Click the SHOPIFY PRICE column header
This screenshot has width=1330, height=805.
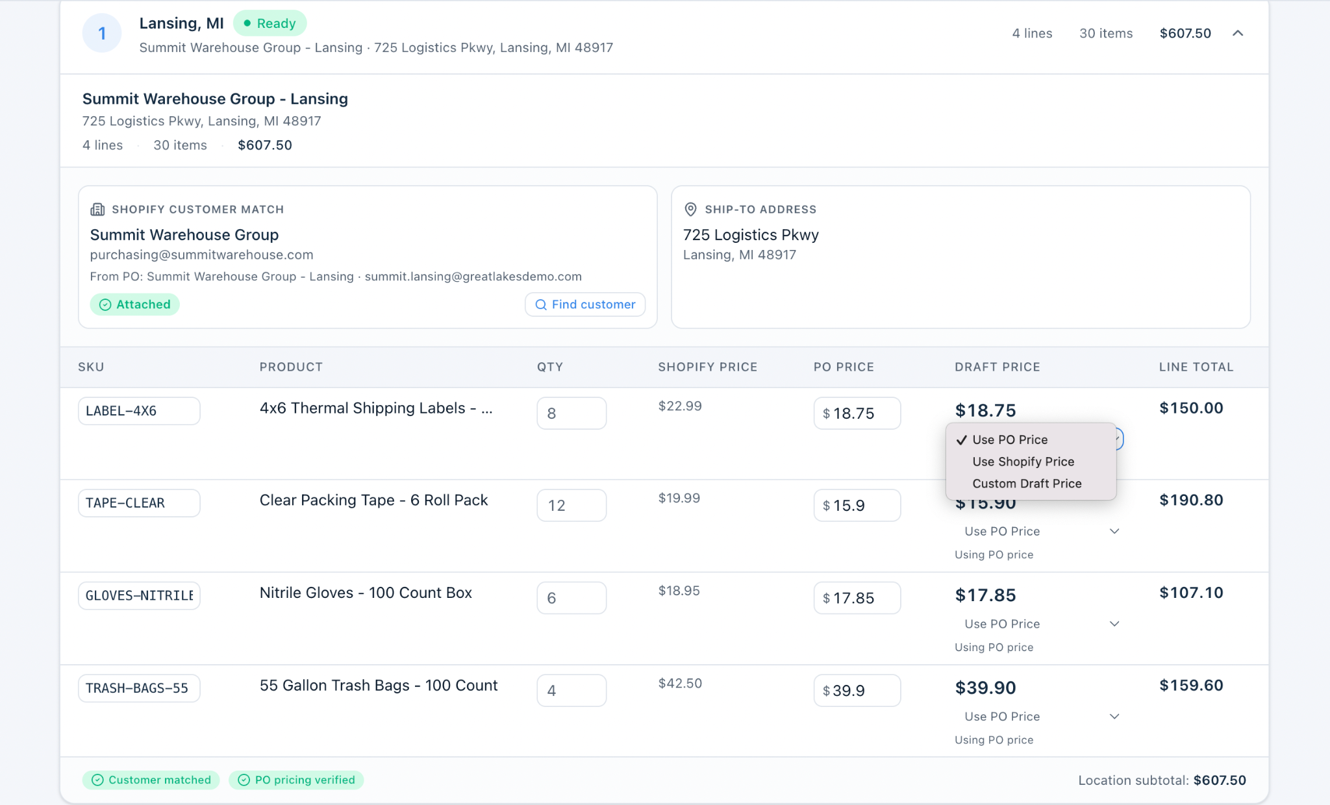[x=708, y=367]
